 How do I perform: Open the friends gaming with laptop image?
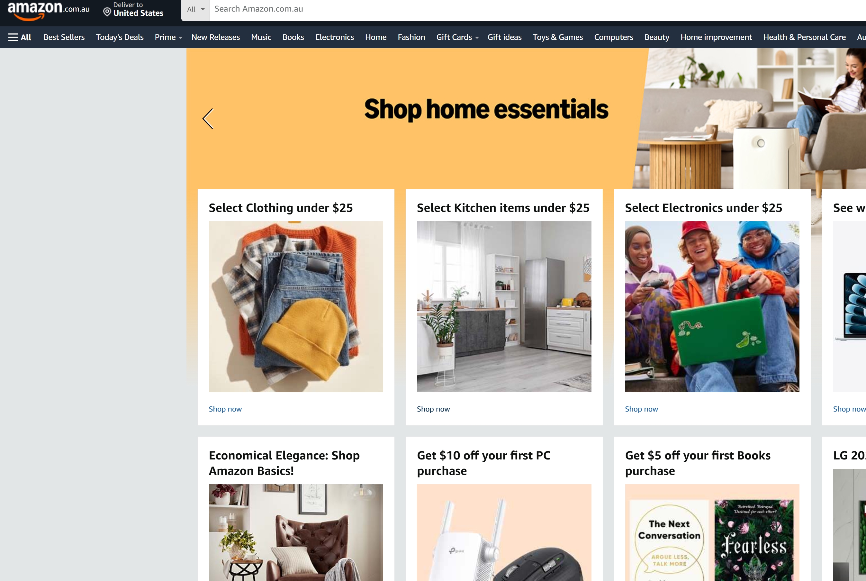tap(712, 306)
